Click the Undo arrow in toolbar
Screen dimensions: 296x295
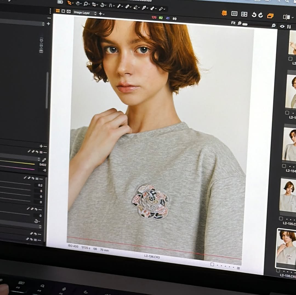tap(254, 15)
